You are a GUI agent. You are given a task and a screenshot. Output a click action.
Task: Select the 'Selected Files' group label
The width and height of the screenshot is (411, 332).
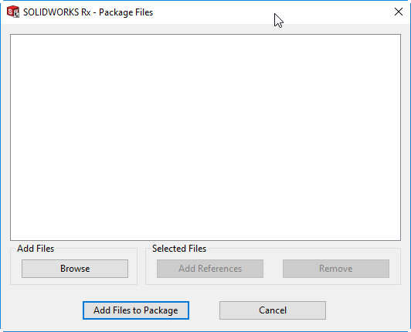pos(179,249)
